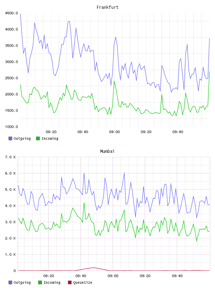215x288 pixels.
Task: Click the 09:40 time label on Frankfurt chart
Action: [x=178, y=132]
